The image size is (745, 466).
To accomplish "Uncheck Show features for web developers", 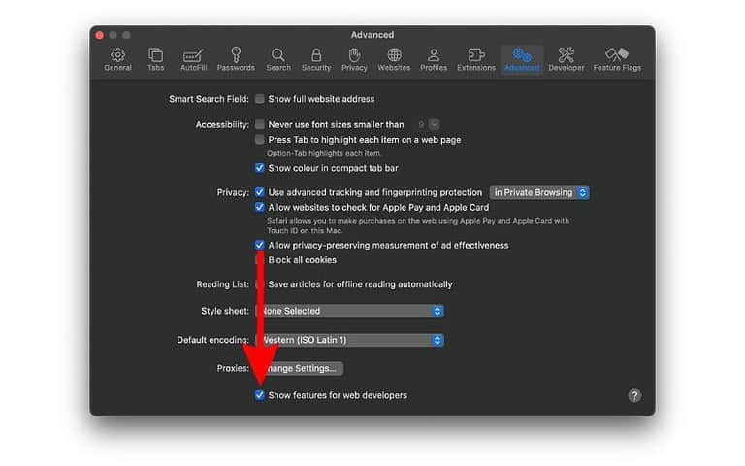I will tap(260, 395).
